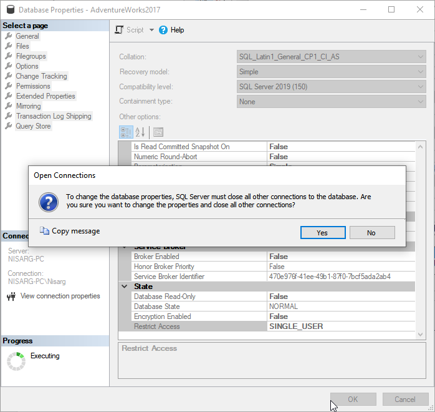
Task: Minimize the Database Properties window
Action: pos(363,9)
